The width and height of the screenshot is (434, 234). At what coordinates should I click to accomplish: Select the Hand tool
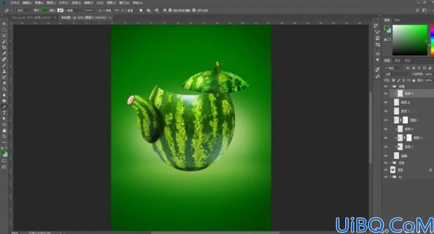pyautogui.click(x=4, y=130)
